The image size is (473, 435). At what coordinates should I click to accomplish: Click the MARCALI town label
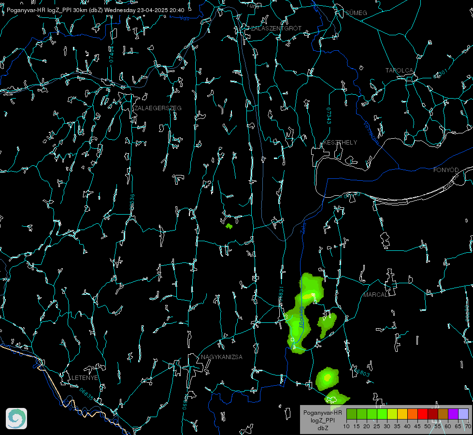376,295
